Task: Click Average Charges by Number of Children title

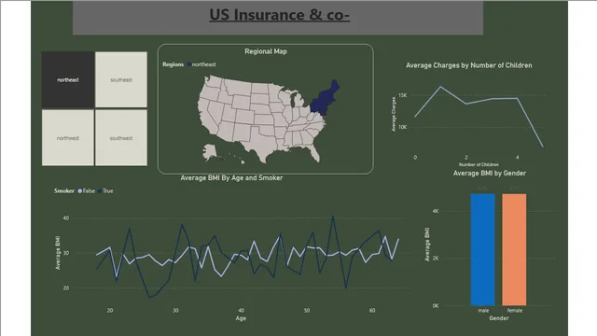Action: (468, 65)
